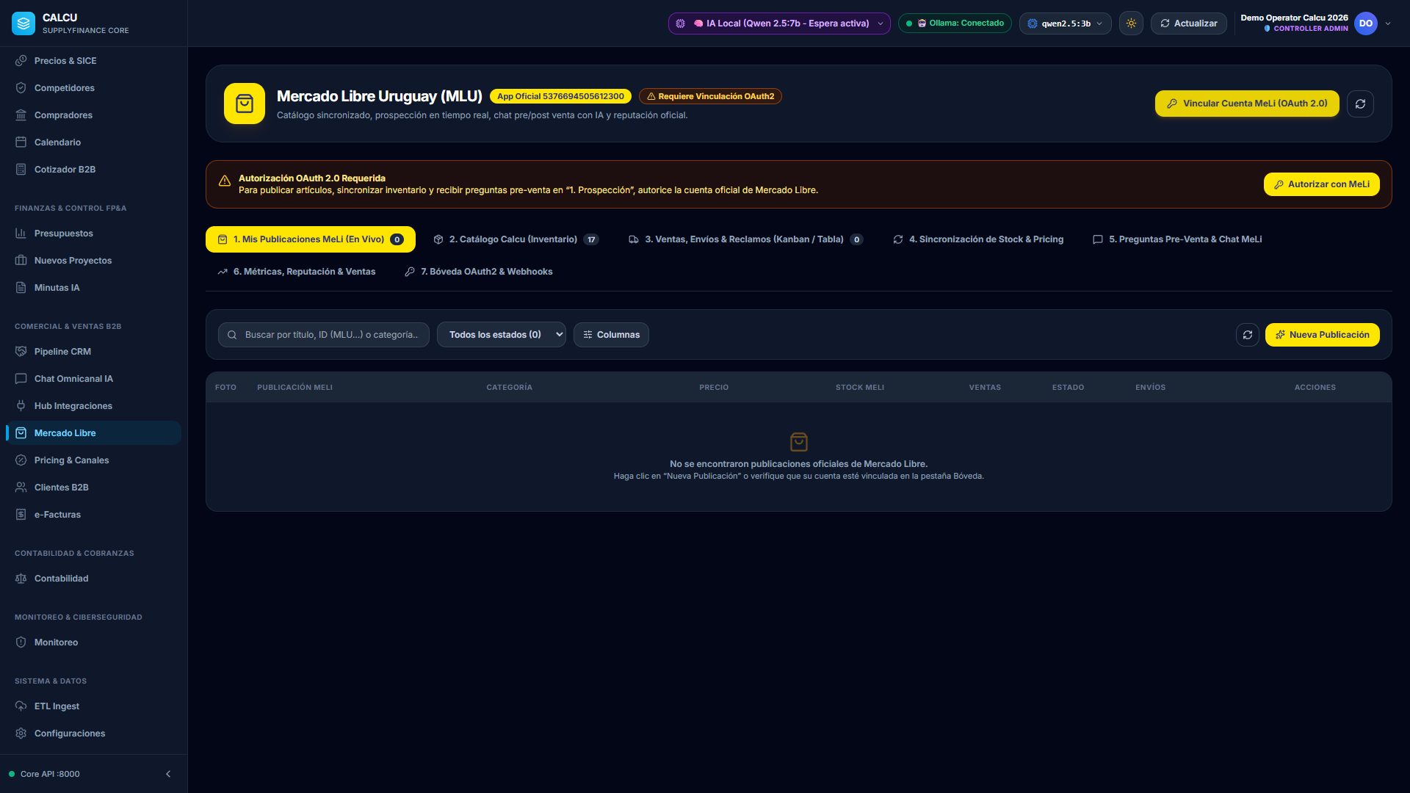1410x793 pixels.
Task: Open ETL Ingest
Action: 93,706
